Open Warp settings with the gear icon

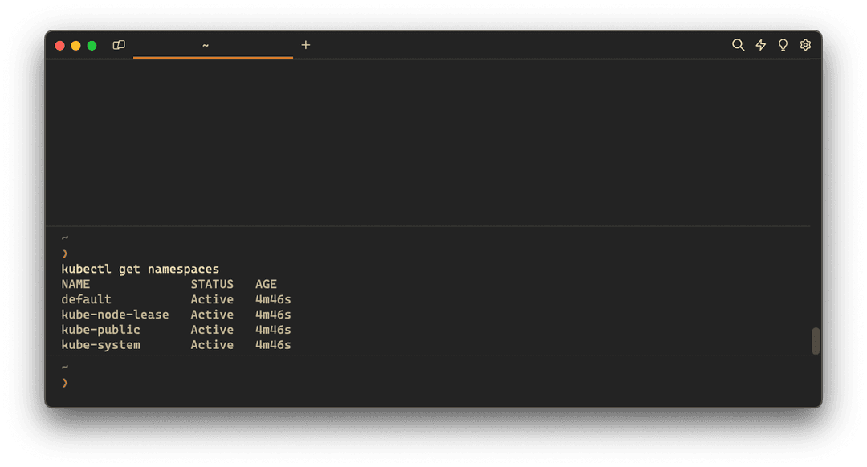(x=805, y=45)
